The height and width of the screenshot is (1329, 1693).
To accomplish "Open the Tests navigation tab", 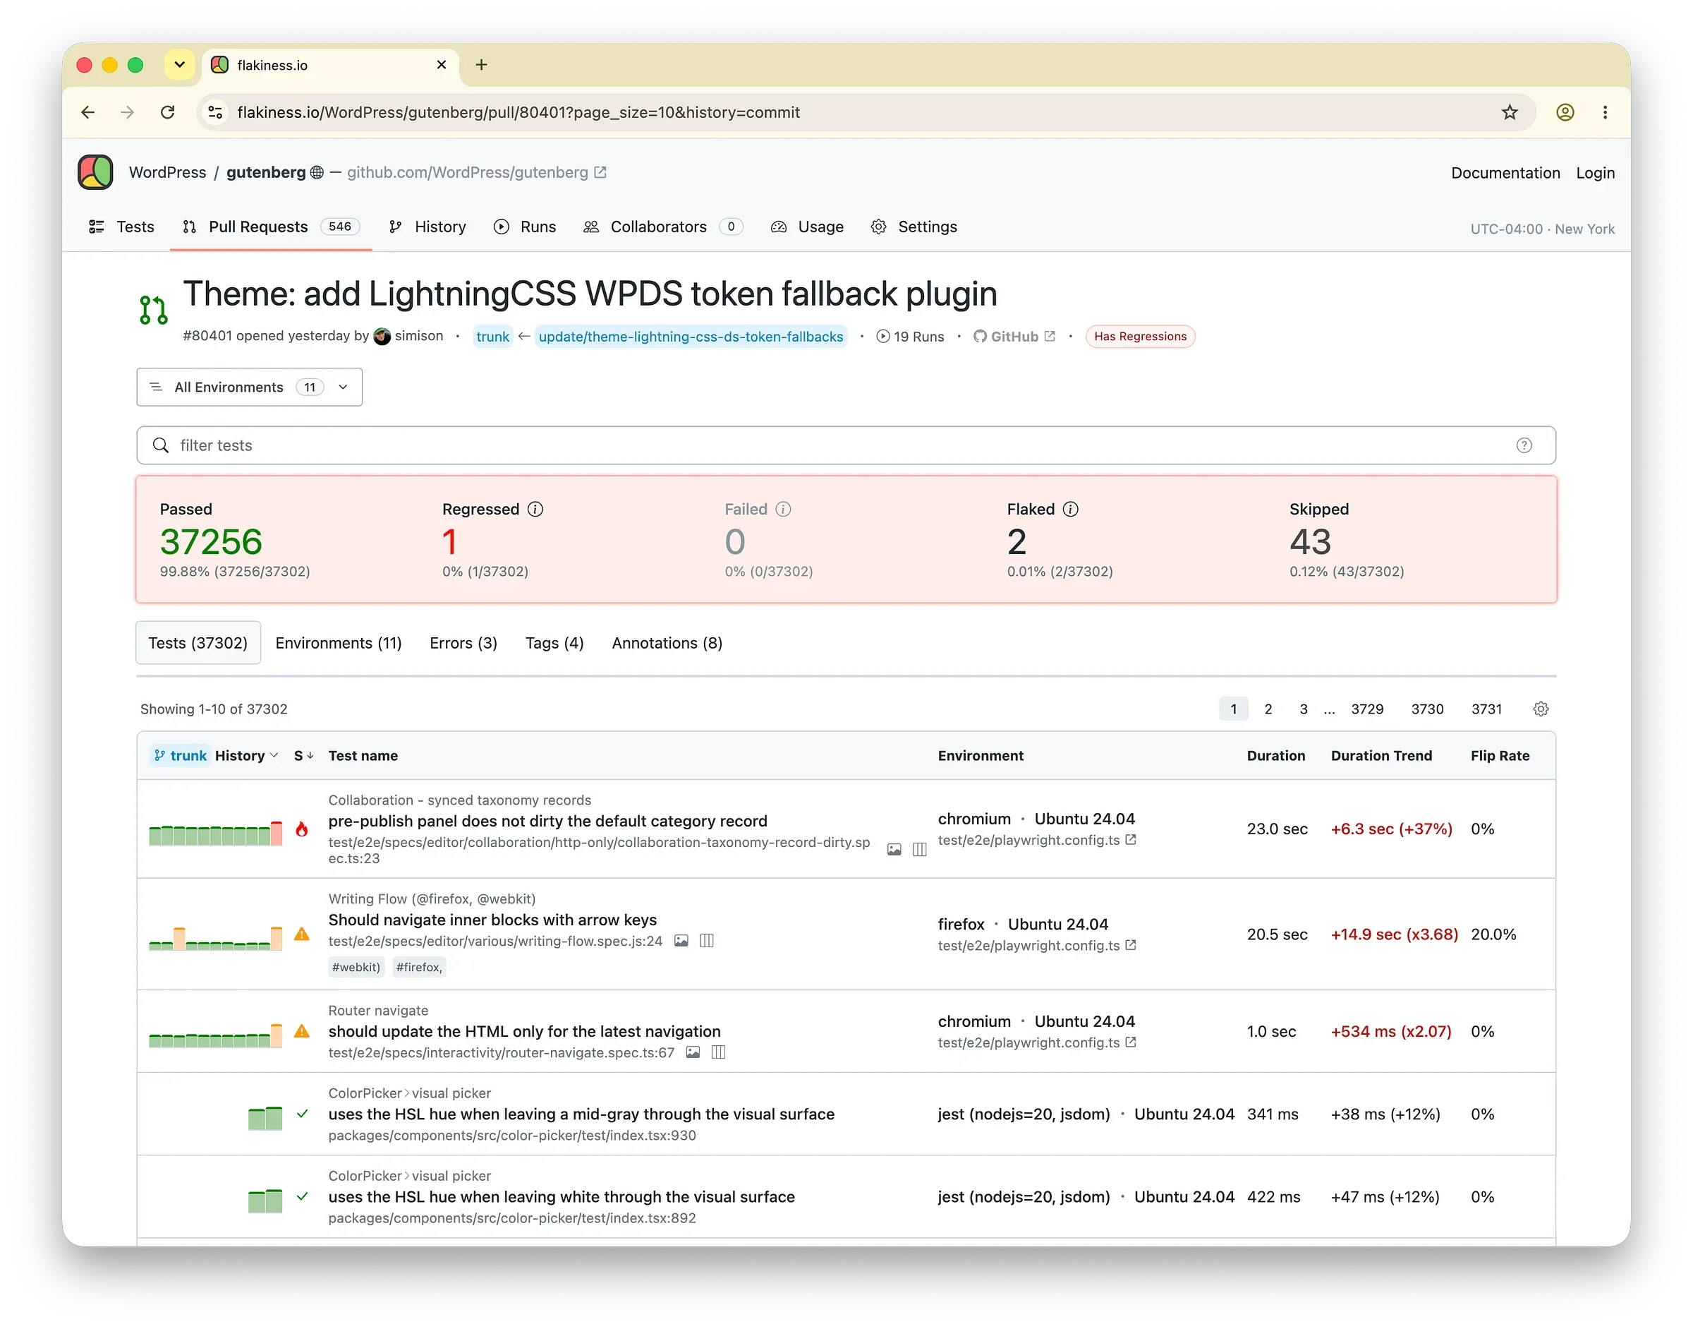I will [x=121, y=227].
